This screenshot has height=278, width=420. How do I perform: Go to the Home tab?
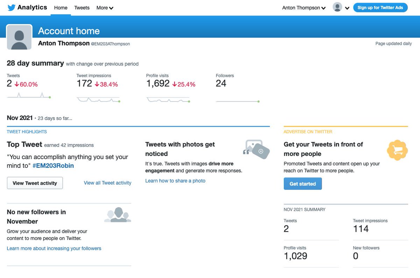pos(61,8)
